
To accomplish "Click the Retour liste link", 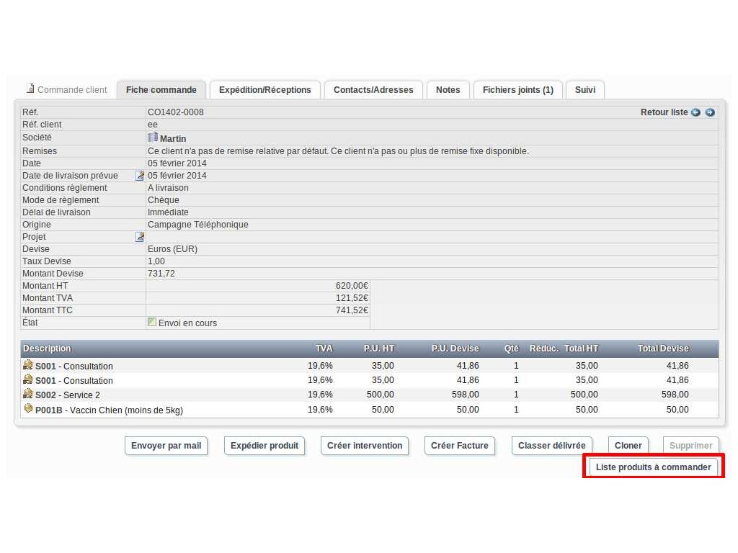I will 664,112.
